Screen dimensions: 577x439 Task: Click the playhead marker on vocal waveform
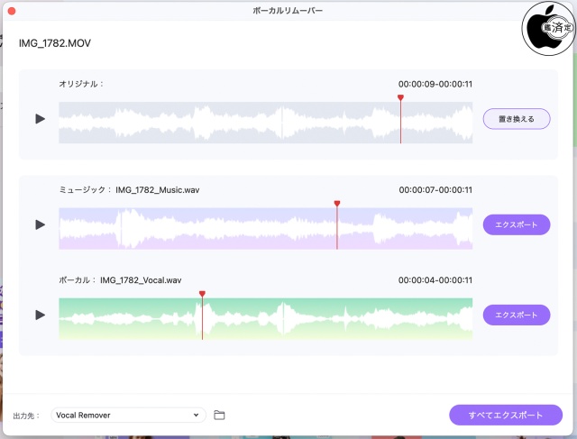coord(202,294)
